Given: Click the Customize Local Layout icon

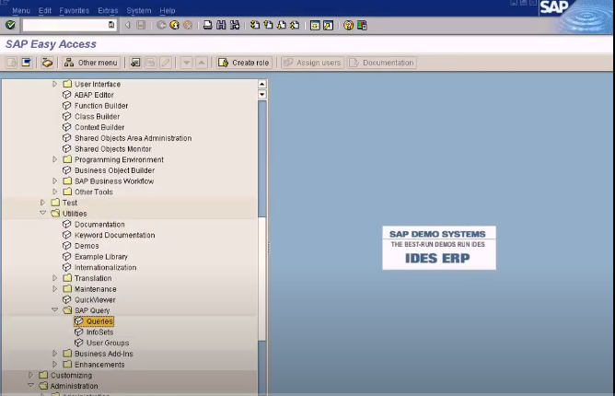Looking at the screenshot, I should [362, 25].
